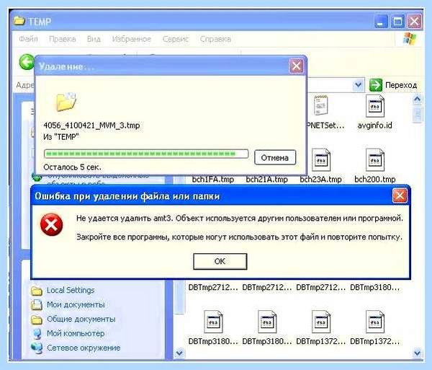
Task: Click the red error icon in dialog
Action: 52,225
